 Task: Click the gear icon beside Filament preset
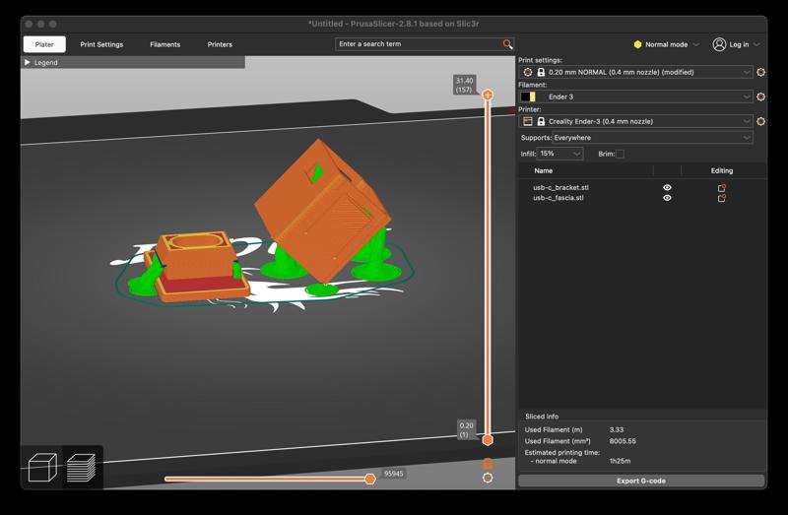click(760, 97)
